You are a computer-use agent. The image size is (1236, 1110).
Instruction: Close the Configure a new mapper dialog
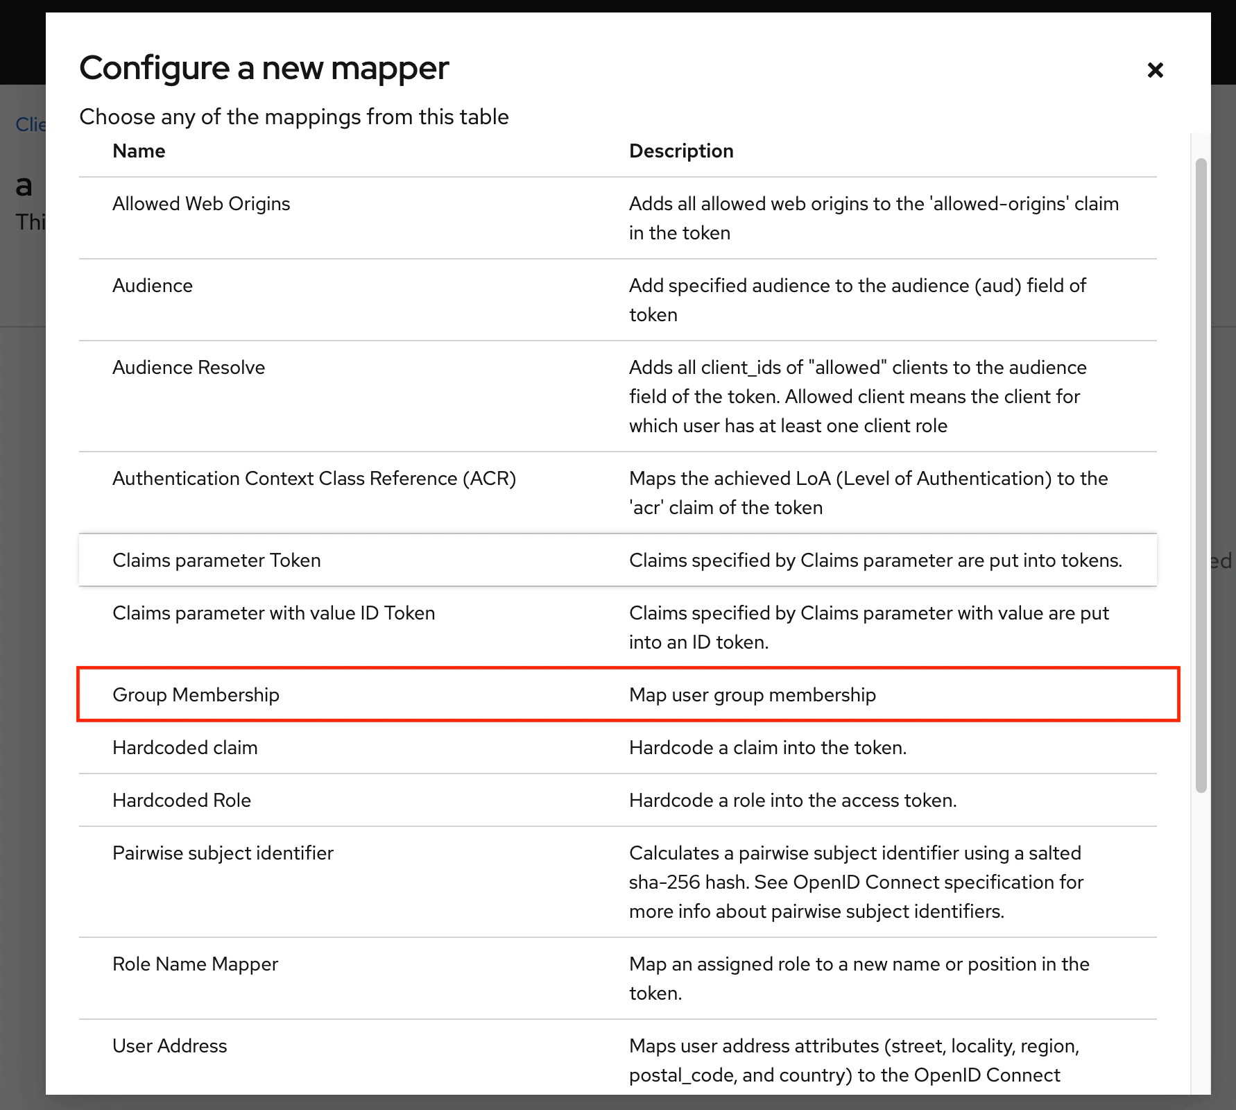pyautogui.click(x=1155, y=69)
